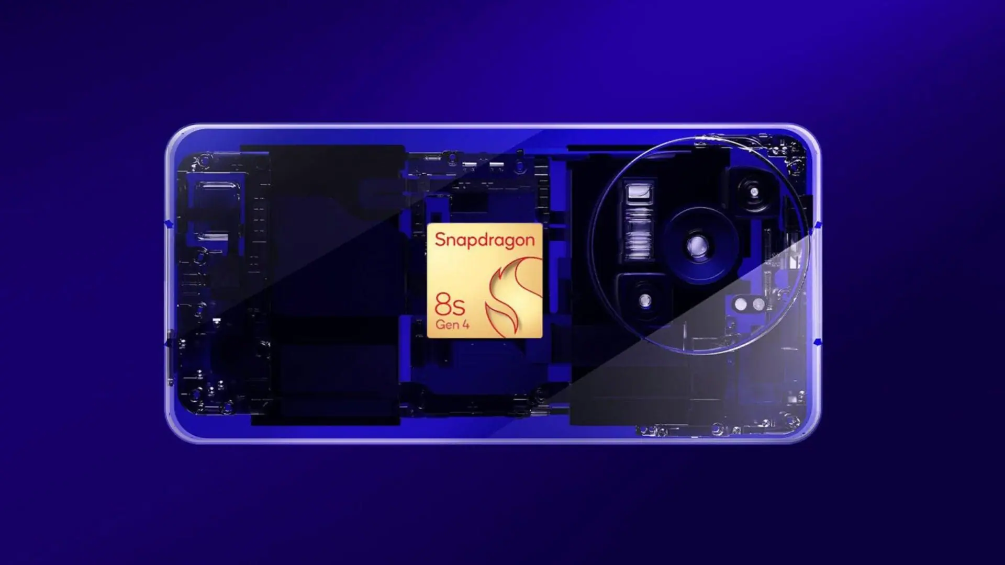Click the upper-right small camera lens
Viewport: 1005px width, 565px height.
coord(754,192)
